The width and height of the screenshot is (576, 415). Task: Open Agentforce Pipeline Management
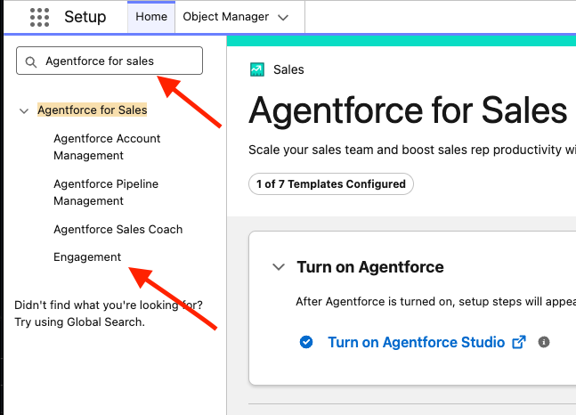pos(106,192)
